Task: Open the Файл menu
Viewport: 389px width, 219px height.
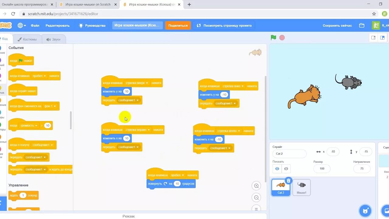Action: [x=35, y=26]
